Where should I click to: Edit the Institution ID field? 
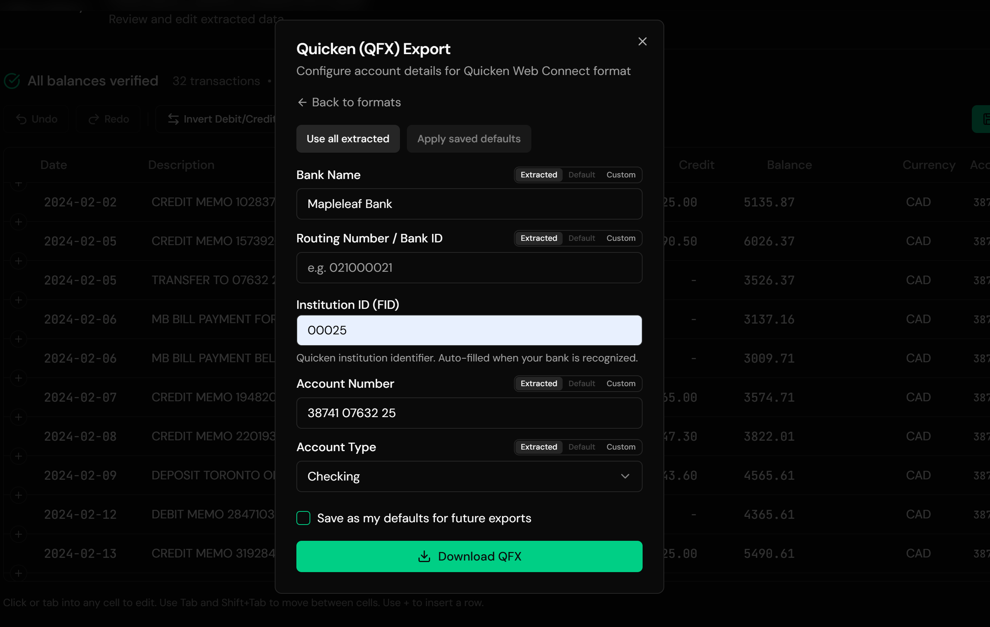(469, 330)
